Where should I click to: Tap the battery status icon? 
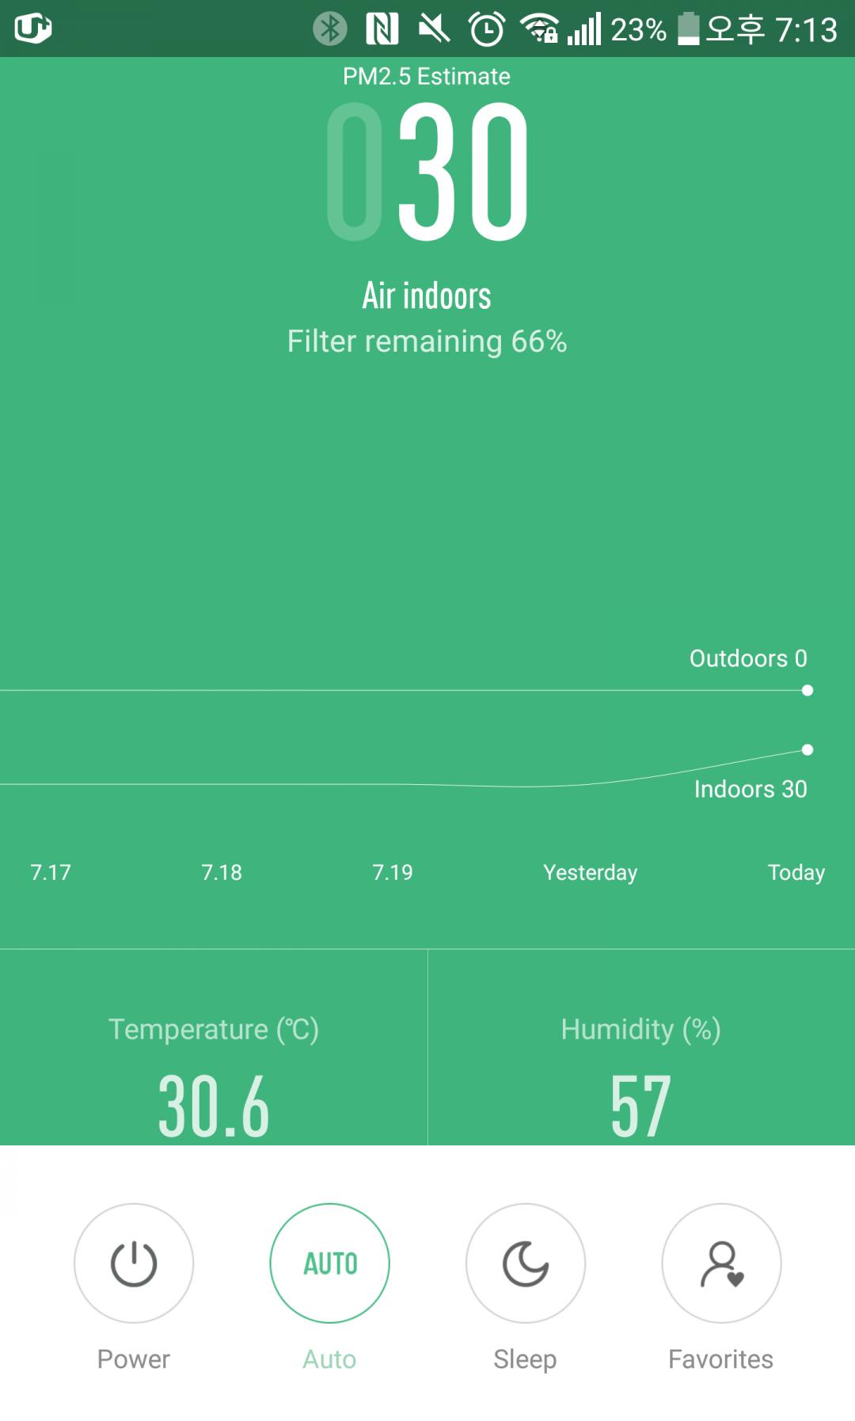pos(688,29)
